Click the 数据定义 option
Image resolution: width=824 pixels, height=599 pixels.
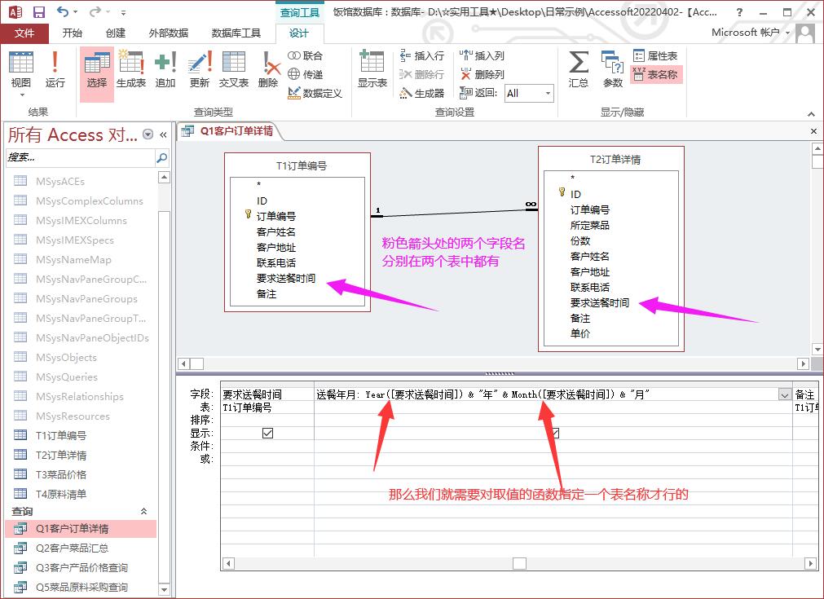click(x=315, y=93)
